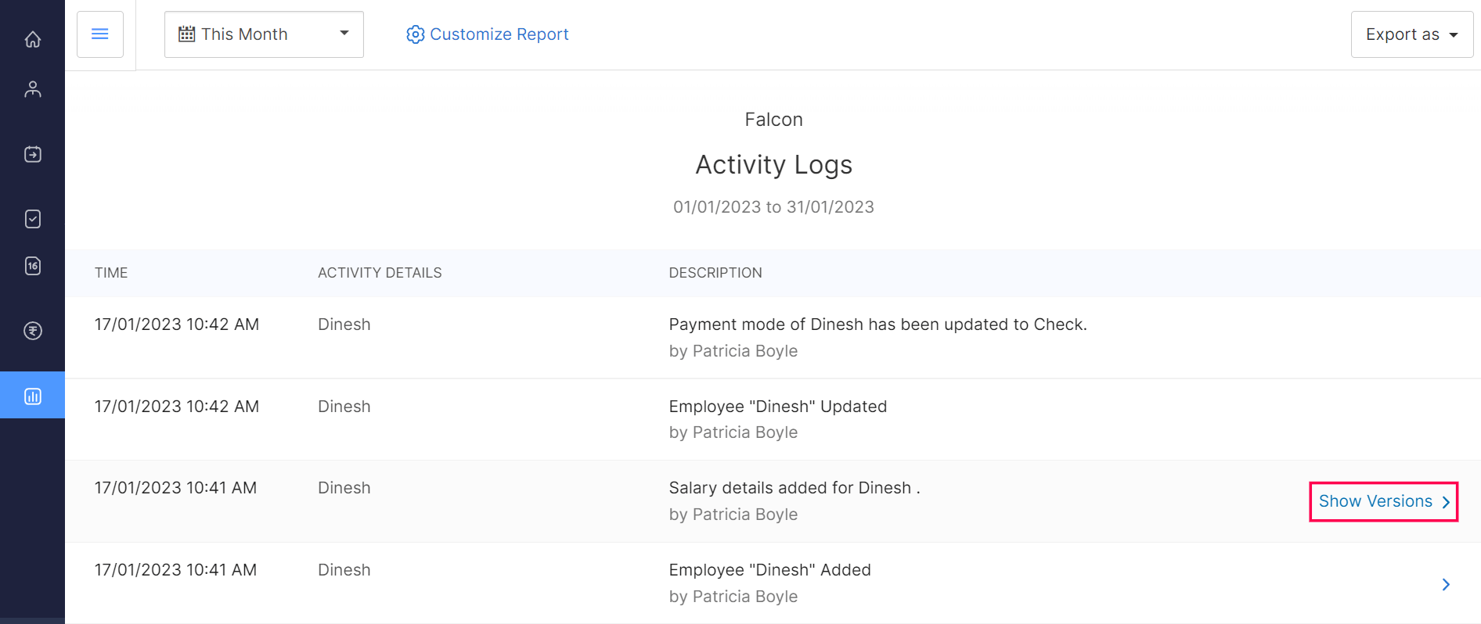Select the Employee "Dinesh" Updated log entry
The height and width of the screenshot is (624, 1481).
777,407
